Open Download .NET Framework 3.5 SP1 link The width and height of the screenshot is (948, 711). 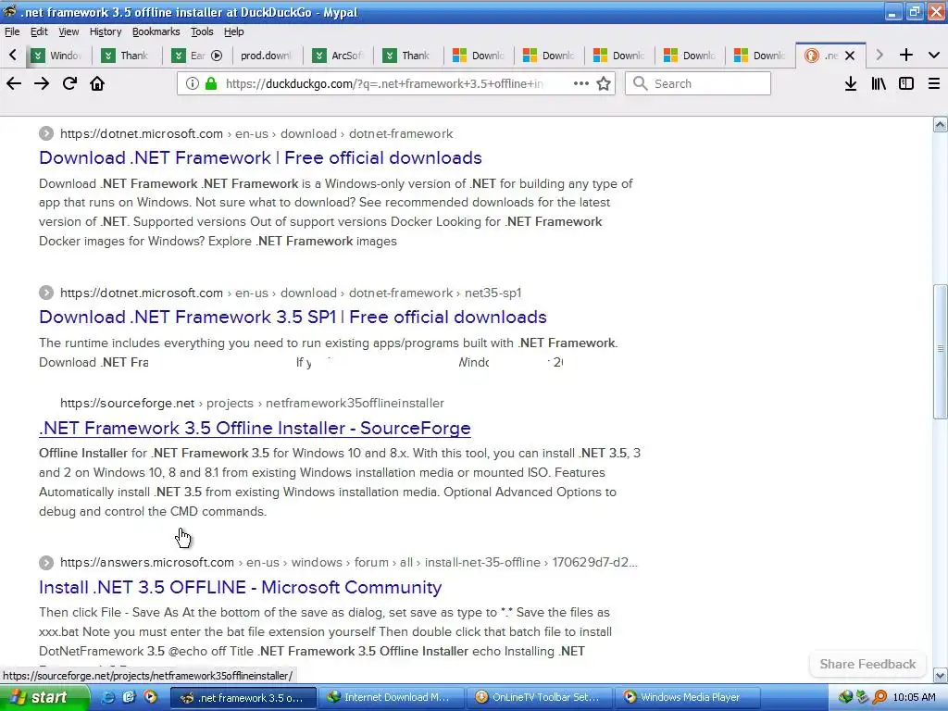pos(293,317)
